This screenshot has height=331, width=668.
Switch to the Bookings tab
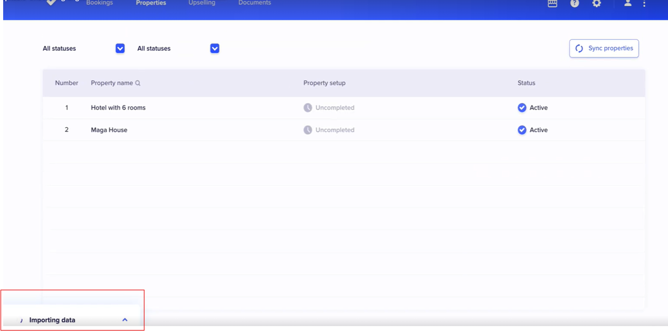100,3
